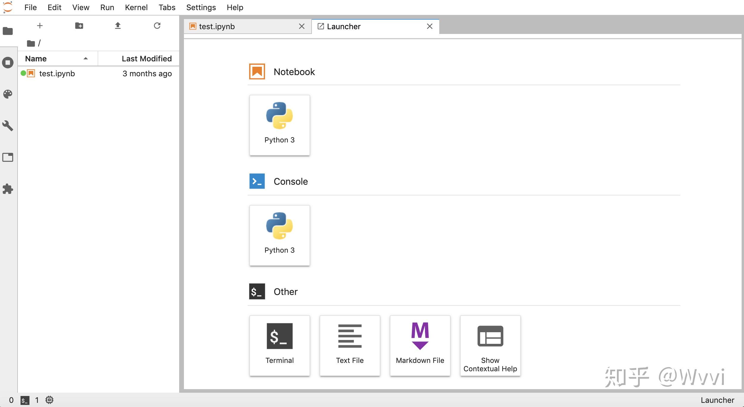Open the Extension Manager puzzle icon
The image size is (744, 407).
coord(8,189)
